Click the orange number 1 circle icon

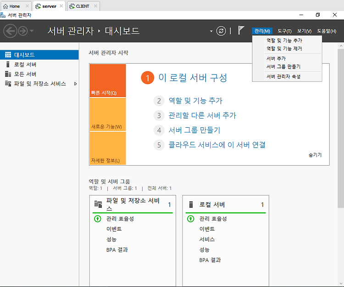147,78
